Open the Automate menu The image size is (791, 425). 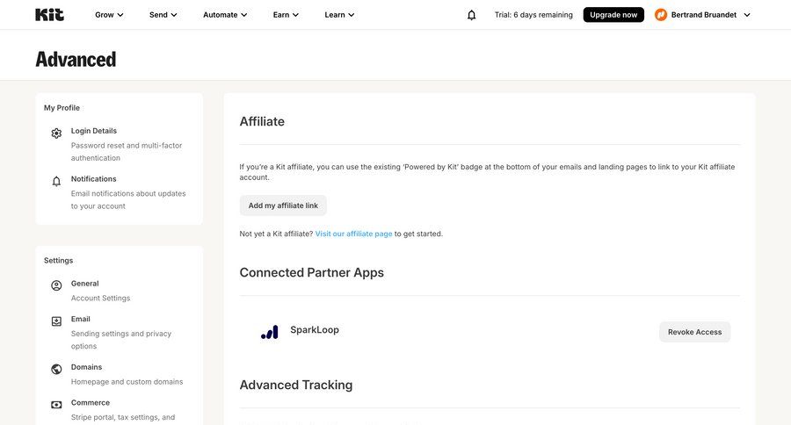coord(225,15)
